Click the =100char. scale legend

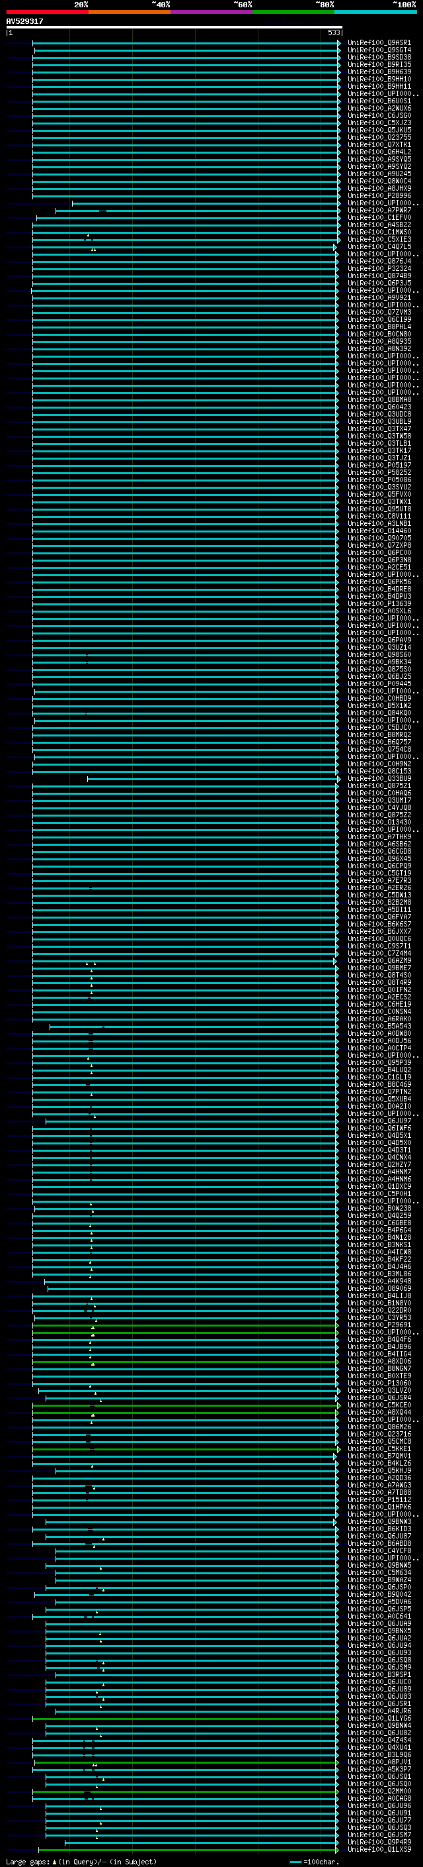pos(314,1862)
